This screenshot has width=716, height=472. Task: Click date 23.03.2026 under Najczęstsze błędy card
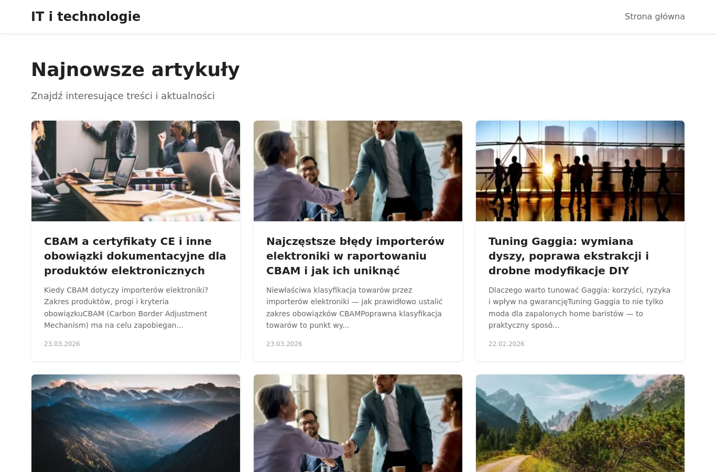tap(284, 344)
